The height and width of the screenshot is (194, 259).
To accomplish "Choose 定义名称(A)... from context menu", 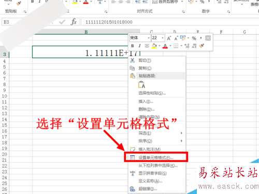I will pos(150,181).
